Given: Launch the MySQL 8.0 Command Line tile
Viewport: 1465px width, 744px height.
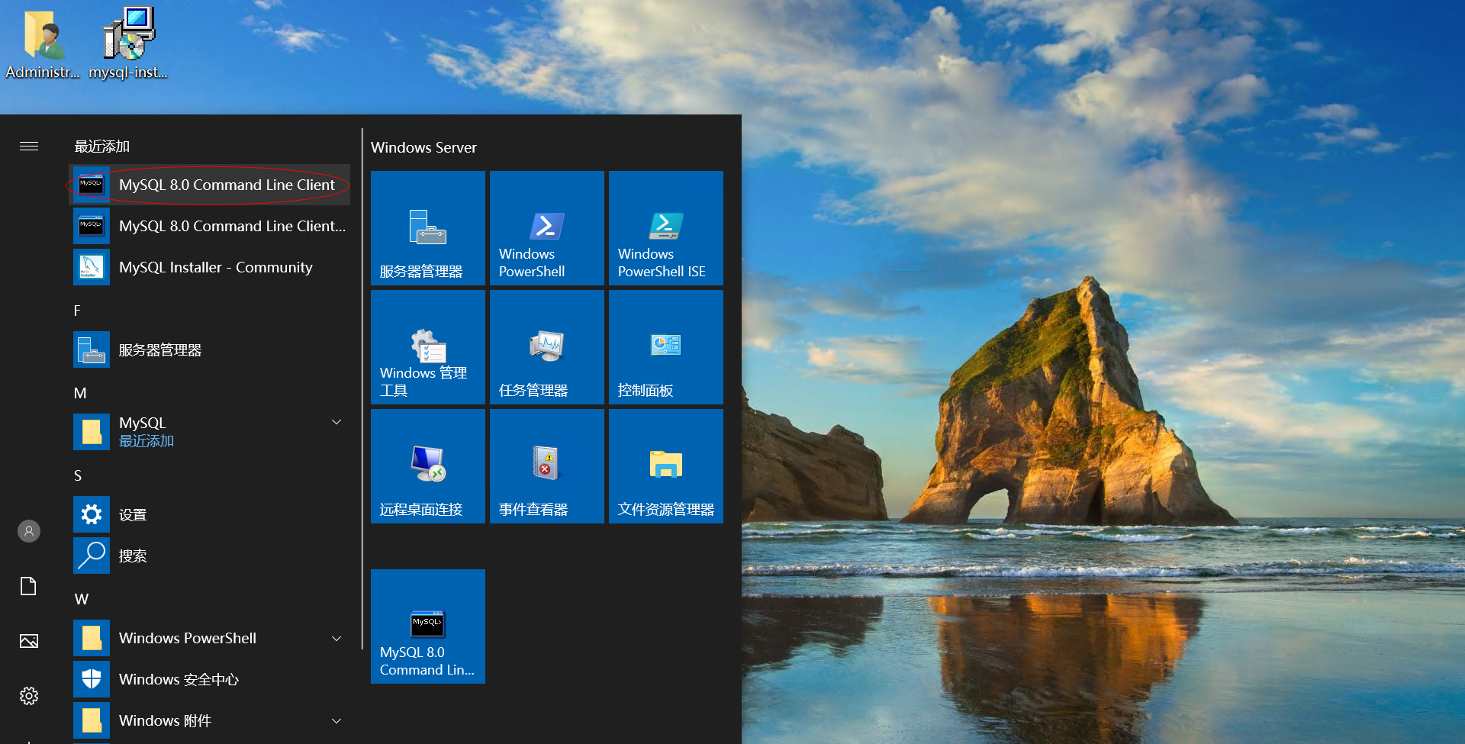Looking at the screenshot, I should click(x=428, y=626).
